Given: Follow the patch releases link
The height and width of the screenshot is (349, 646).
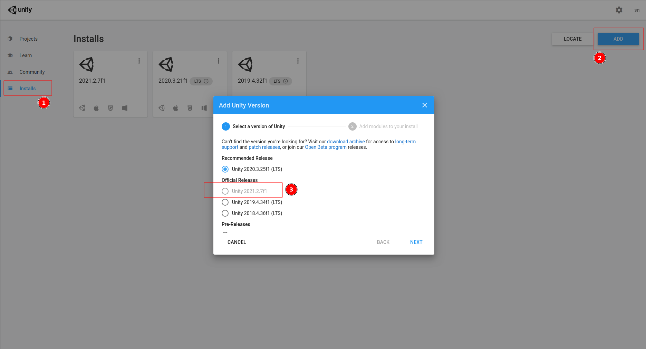Looking at the screenshot, I should [264, 147].
